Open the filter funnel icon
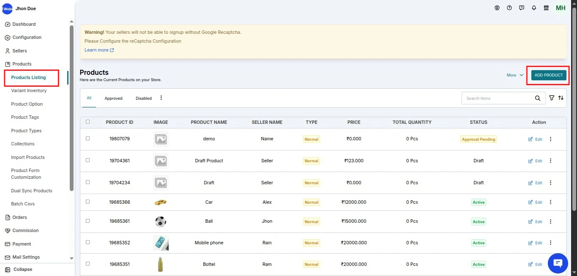Viewport: 577px width, 276px height. pyautogui.click(x=552, y=98)
